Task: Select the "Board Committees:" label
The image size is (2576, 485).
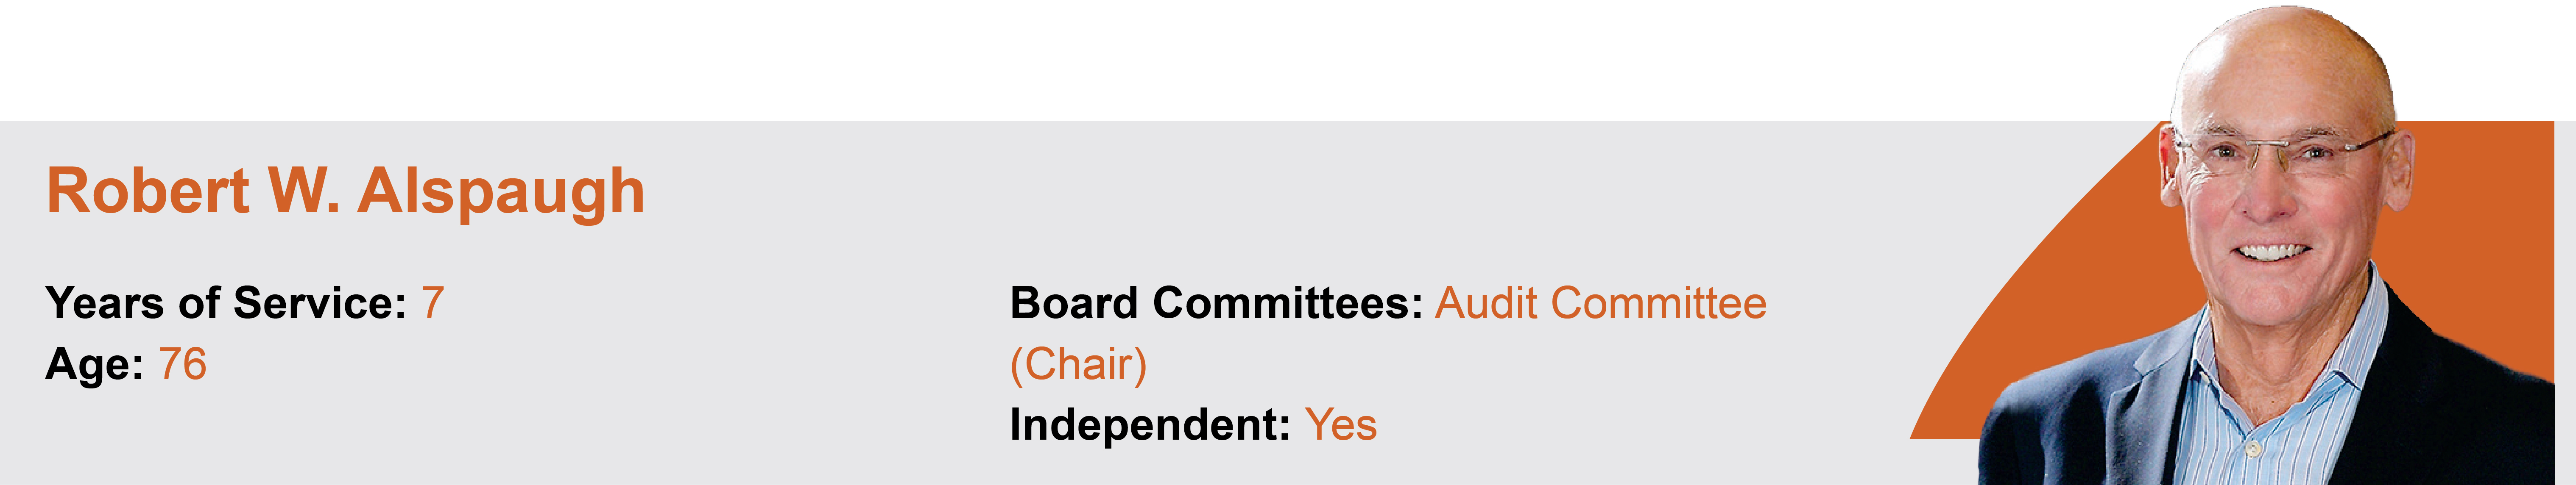Action: pyautogui.click(x=1215, y=303)
